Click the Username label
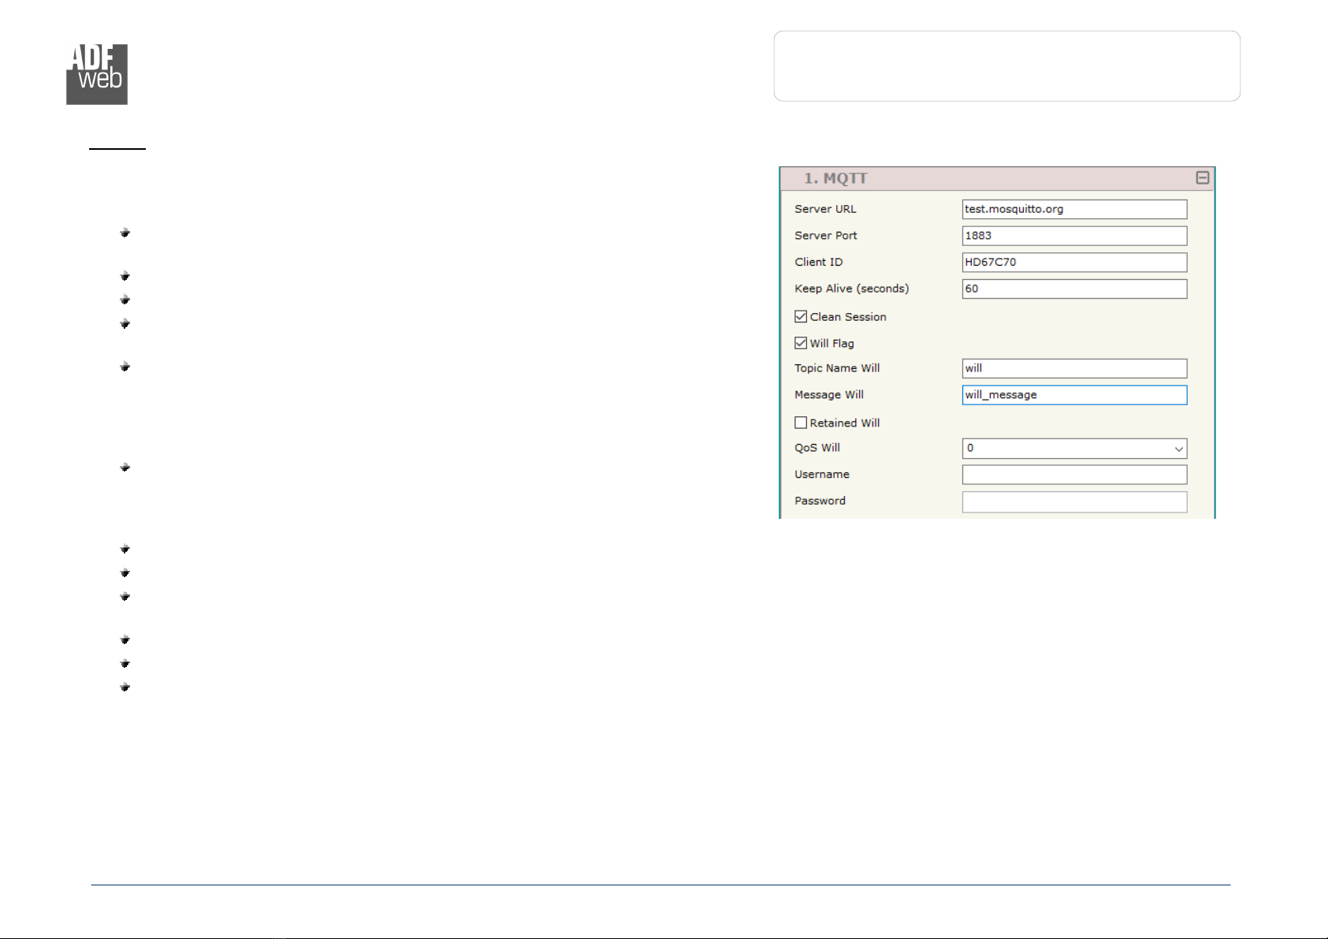 click(x=822, y=475)
